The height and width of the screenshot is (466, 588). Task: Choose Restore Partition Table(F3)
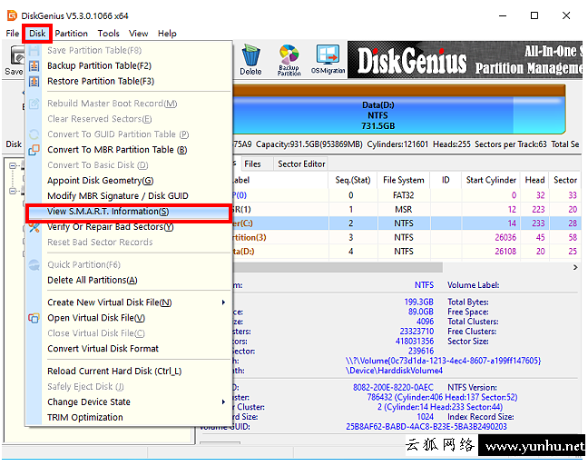tap(101, 81)
